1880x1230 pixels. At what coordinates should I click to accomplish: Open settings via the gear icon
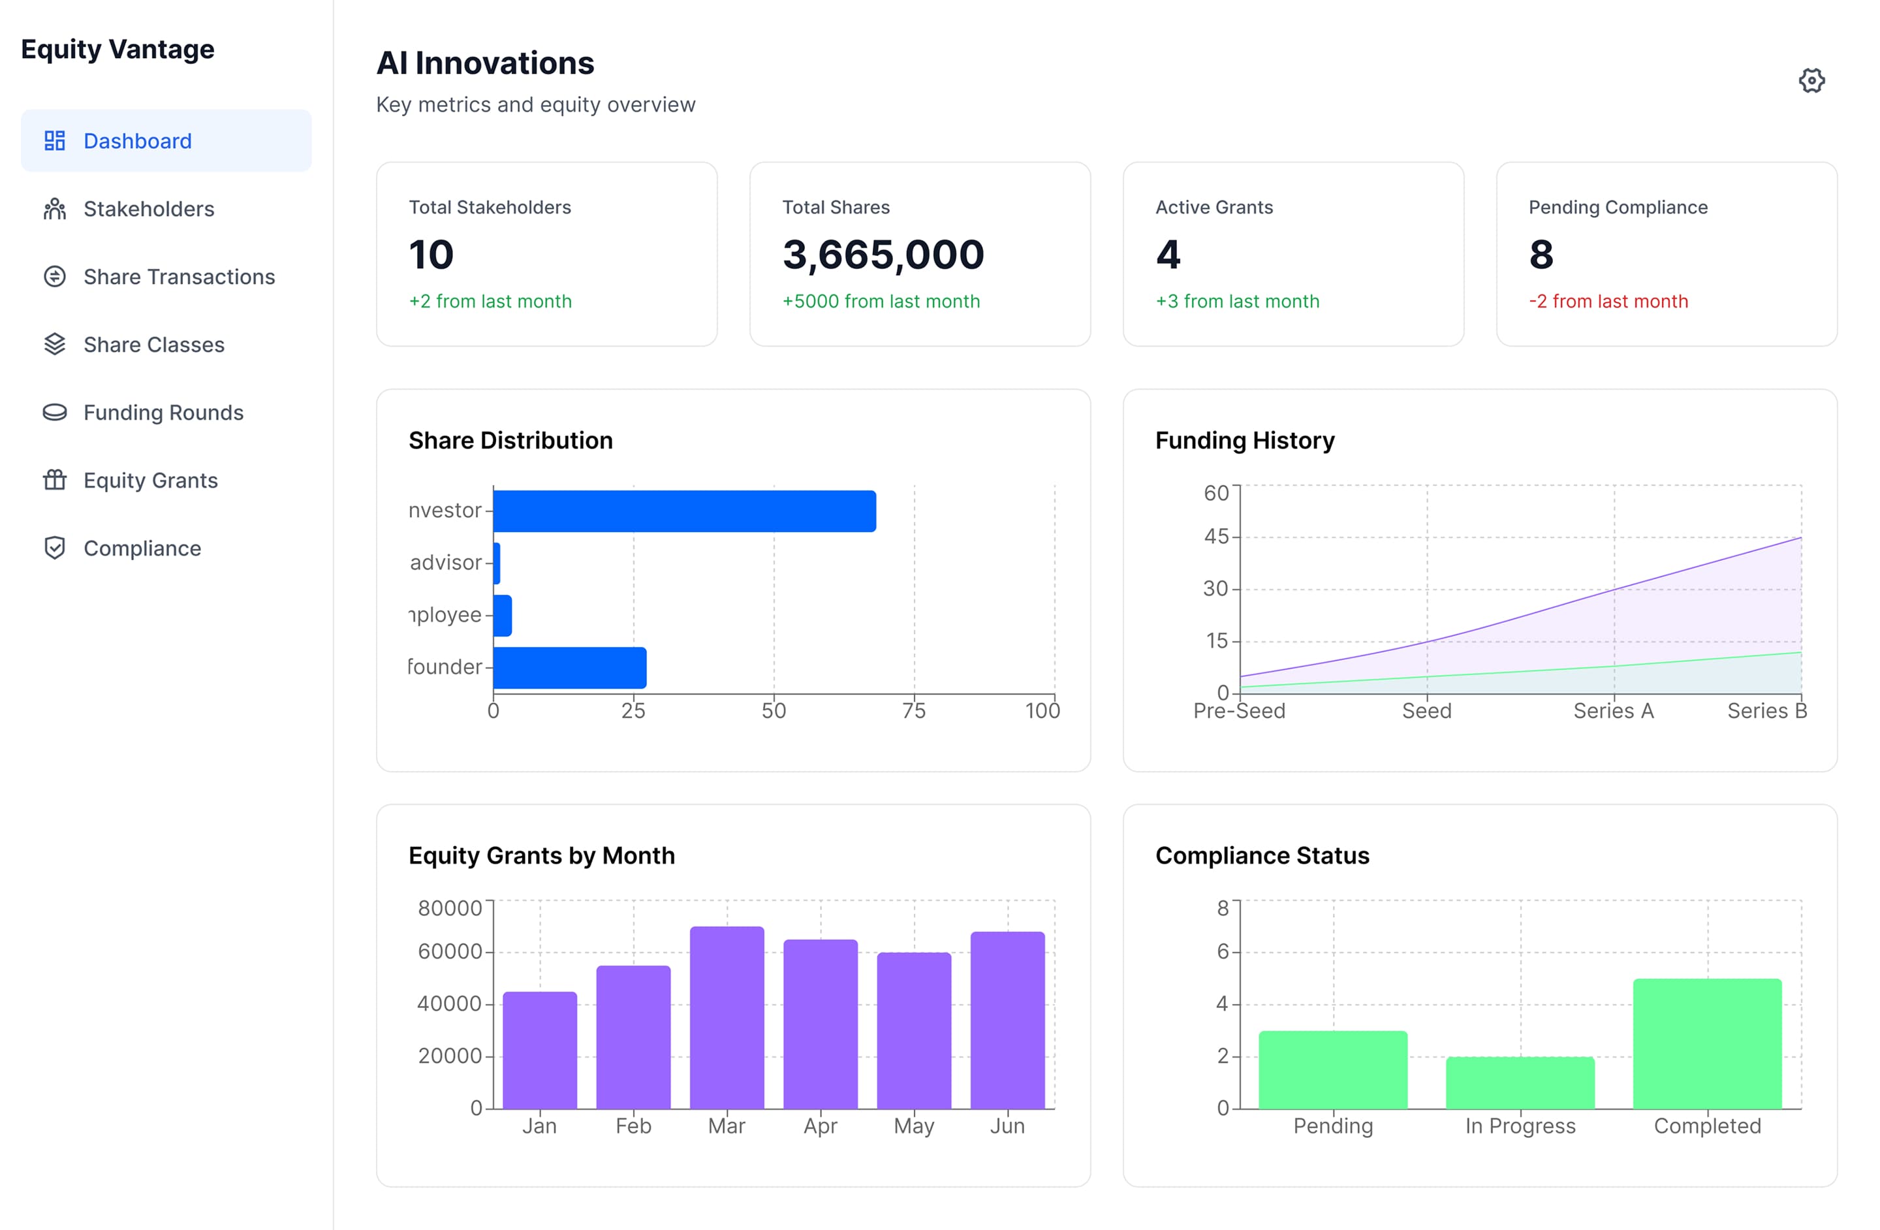(1811, 80)
